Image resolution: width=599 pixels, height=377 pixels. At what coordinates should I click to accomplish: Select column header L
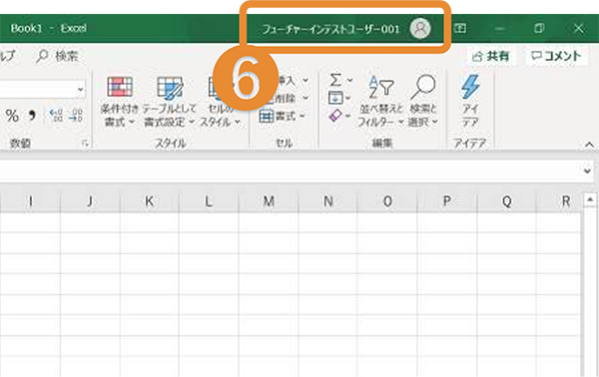pyautogui.click(x=209, y=201)
